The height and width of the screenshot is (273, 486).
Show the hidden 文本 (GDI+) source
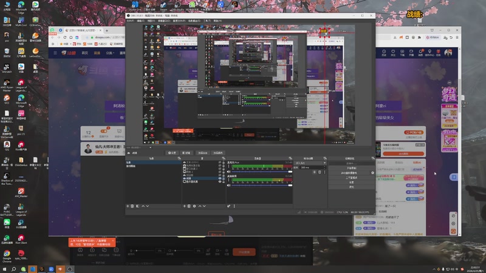220,162
